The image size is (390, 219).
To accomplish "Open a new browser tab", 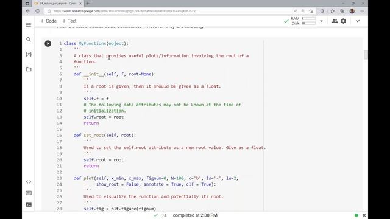I will click(88, 4).
